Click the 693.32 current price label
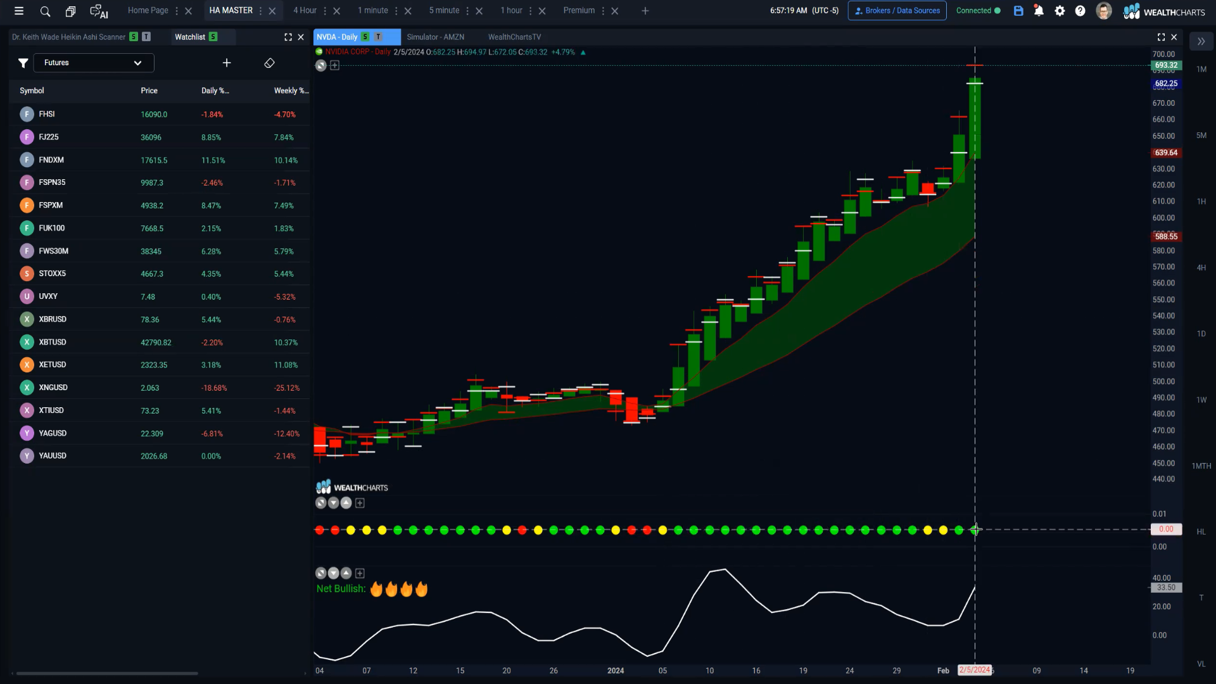This screenshot has height=684, width=1216. [1166, 65]
